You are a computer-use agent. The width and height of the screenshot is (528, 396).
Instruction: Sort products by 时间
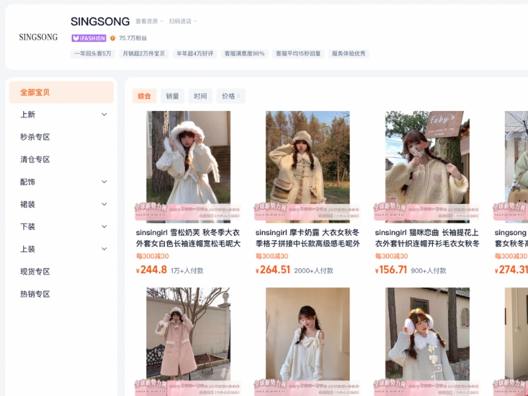tap(201, 96)
